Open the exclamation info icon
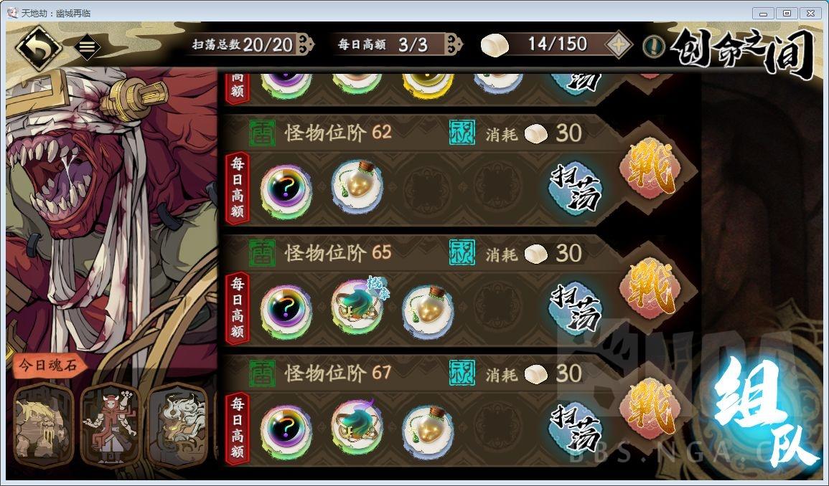The height and width of the screenshot is (486, 829). pyautogui.click(x=654, y=46)
